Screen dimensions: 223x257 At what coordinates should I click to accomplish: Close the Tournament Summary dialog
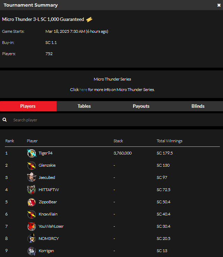coord(219,5)
